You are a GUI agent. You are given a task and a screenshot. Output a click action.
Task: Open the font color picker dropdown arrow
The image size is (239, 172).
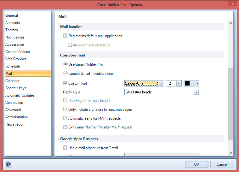[197, 83]
